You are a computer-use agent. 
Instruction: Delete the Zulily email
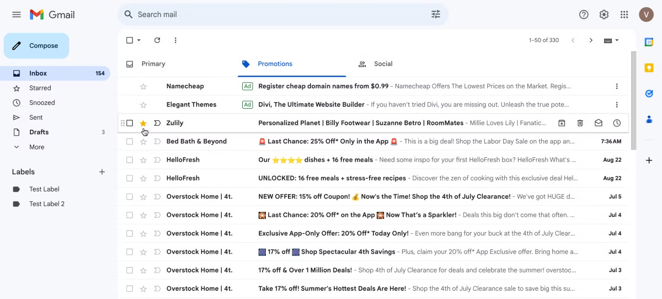(x=580, y=123)
